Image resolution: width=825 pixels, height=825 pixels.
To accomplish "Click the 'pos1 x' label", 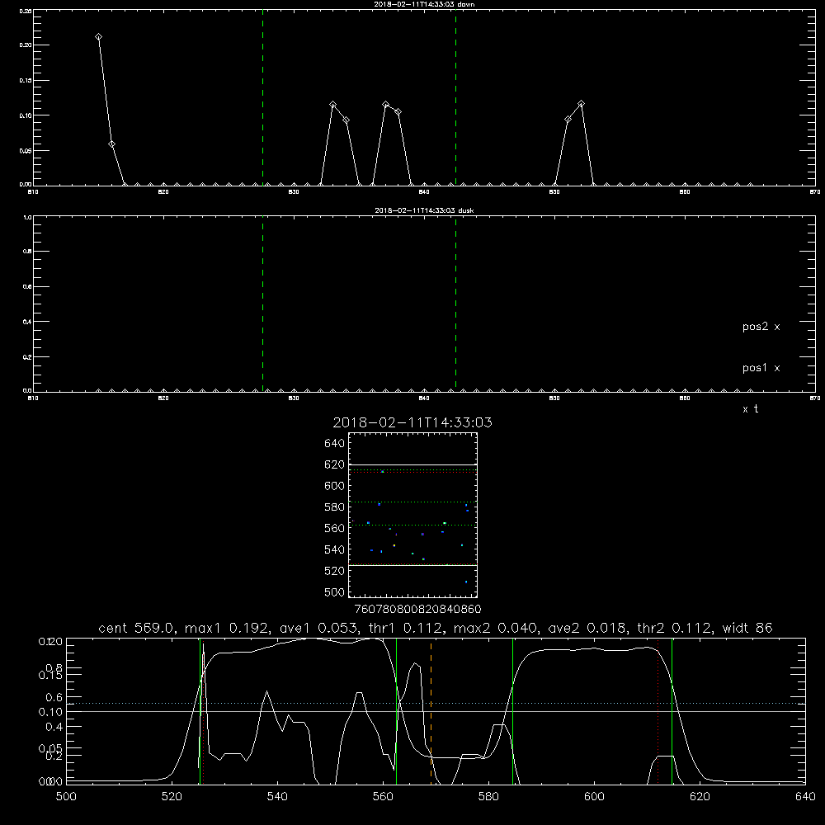I will (x=761, y=368).
